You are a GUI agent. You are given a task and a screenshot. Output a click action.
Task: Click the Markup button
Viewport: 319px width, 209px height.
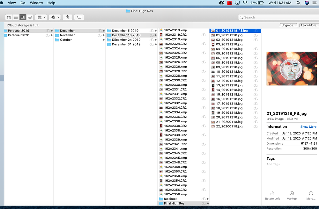pyautogui.click(x=292, y=196)
